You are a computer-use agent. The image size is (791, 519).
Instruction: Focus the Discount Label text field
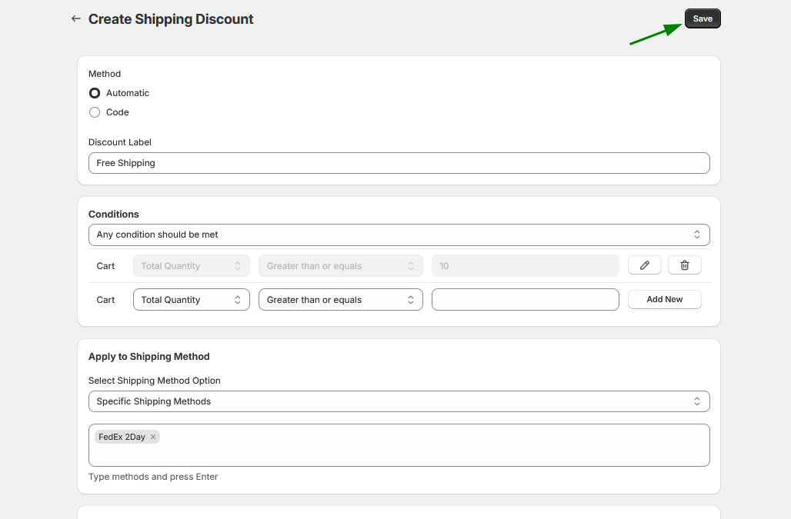[x=399, y=163]
